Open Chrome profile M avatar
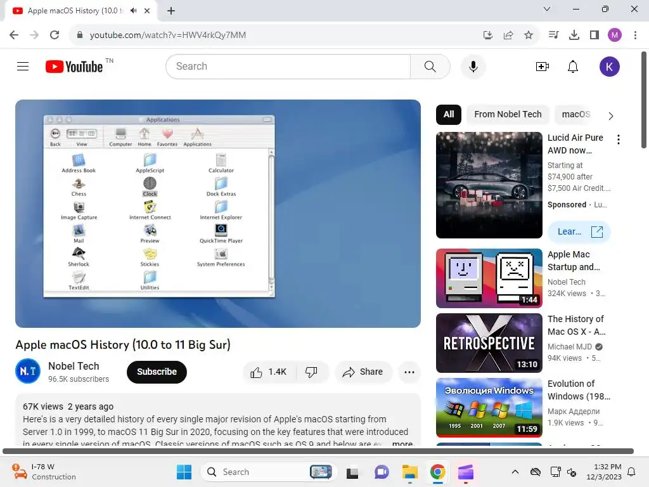The image size is (649, 487). [615, 35]
